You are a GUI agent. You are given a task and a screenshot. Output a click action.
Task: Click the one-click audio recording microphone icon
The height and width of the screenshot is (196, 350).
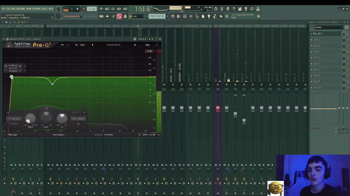pyautogui.click(x=228, y=9)
